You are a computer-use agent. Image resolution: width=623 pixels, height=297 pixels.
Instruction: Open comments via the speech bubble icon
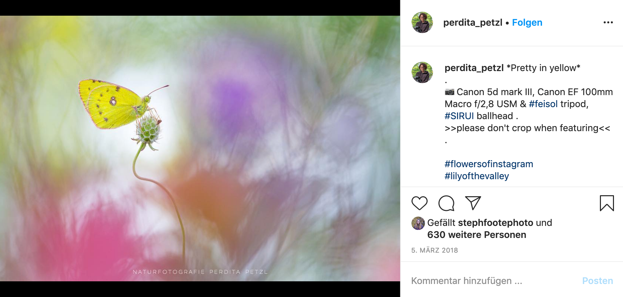(446, 203)
